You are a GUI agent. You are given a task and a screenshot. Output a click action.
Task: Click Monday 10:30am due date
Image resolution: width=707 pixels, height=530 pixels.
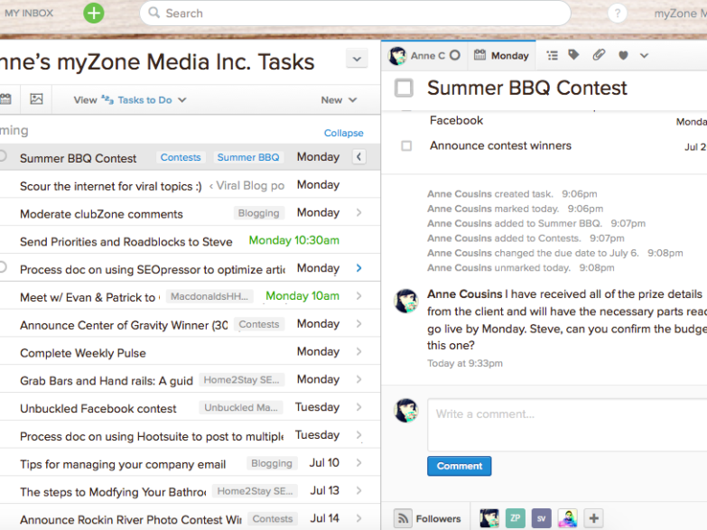coord(294,240)
